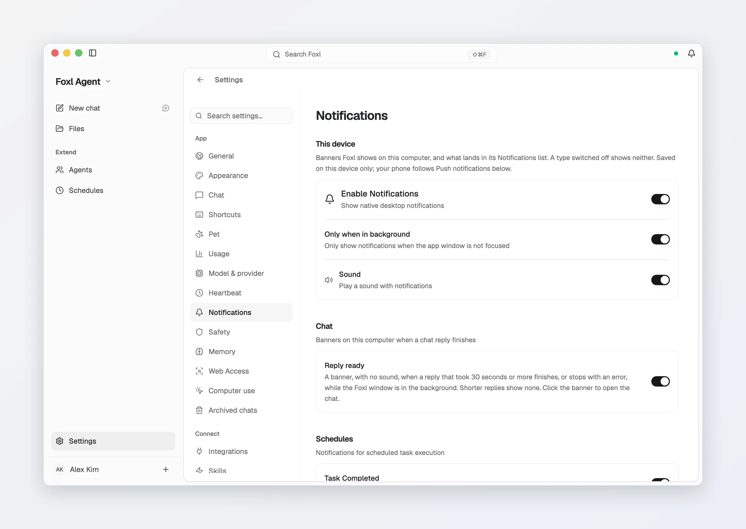
Task: Click 'Show native desktop notifications' text
Action: 392,206
